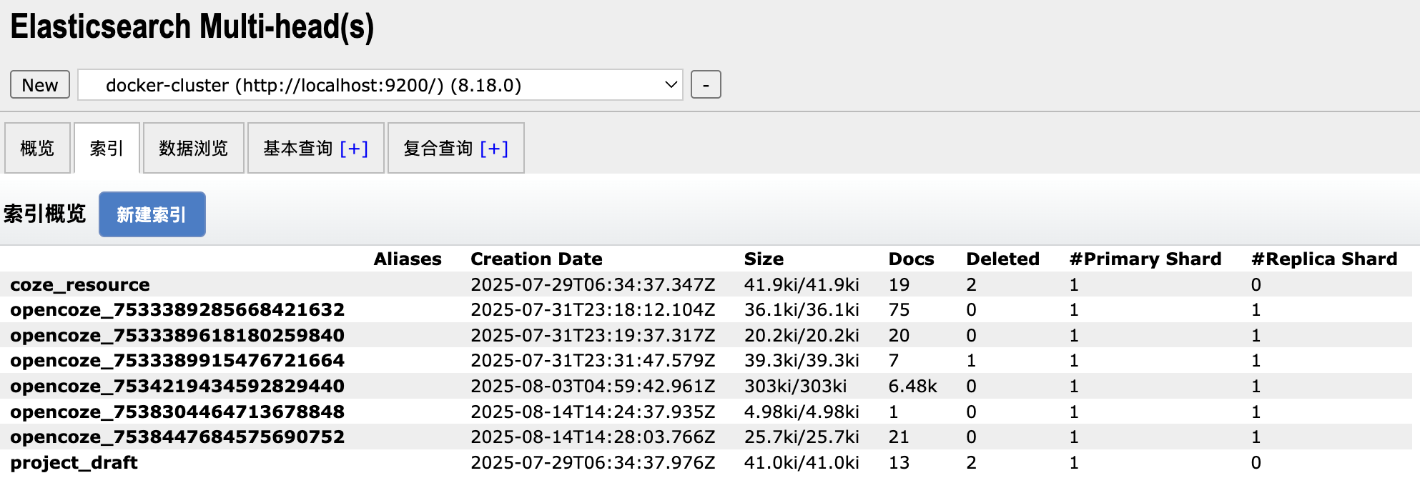Sort by the Size column header

[x=764, y=259]
